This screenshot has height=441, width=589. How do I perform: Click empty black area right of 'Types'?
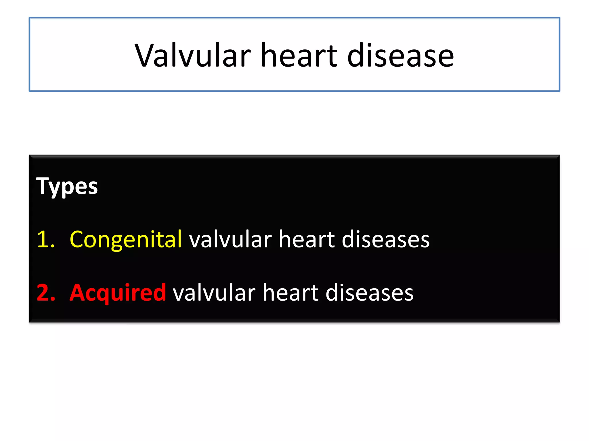click(x=316, y=186)
